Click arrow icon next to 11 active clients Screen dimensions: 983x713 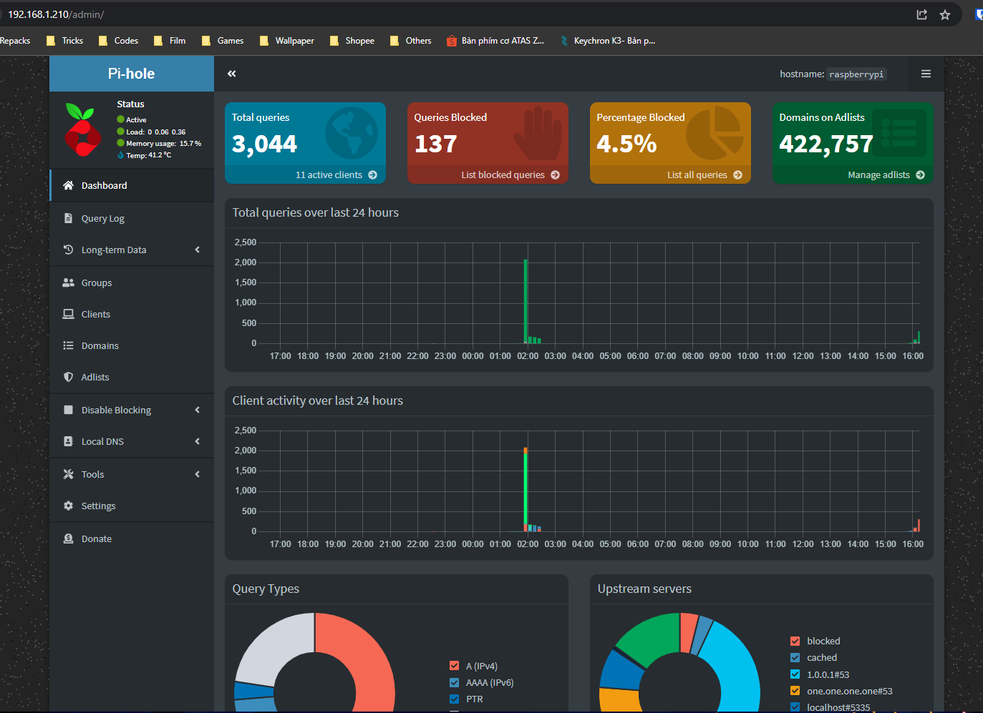point(372,174)
